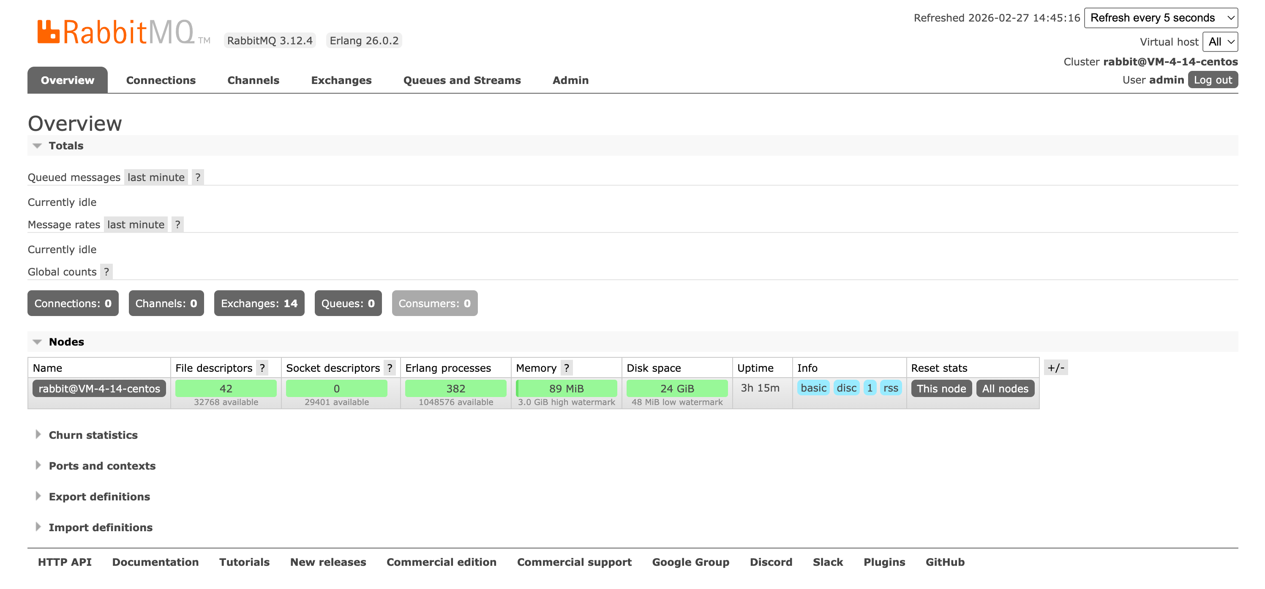1265x589 pixels.
Task: Collapse the Totals section
Action: [x=65, y=146]
